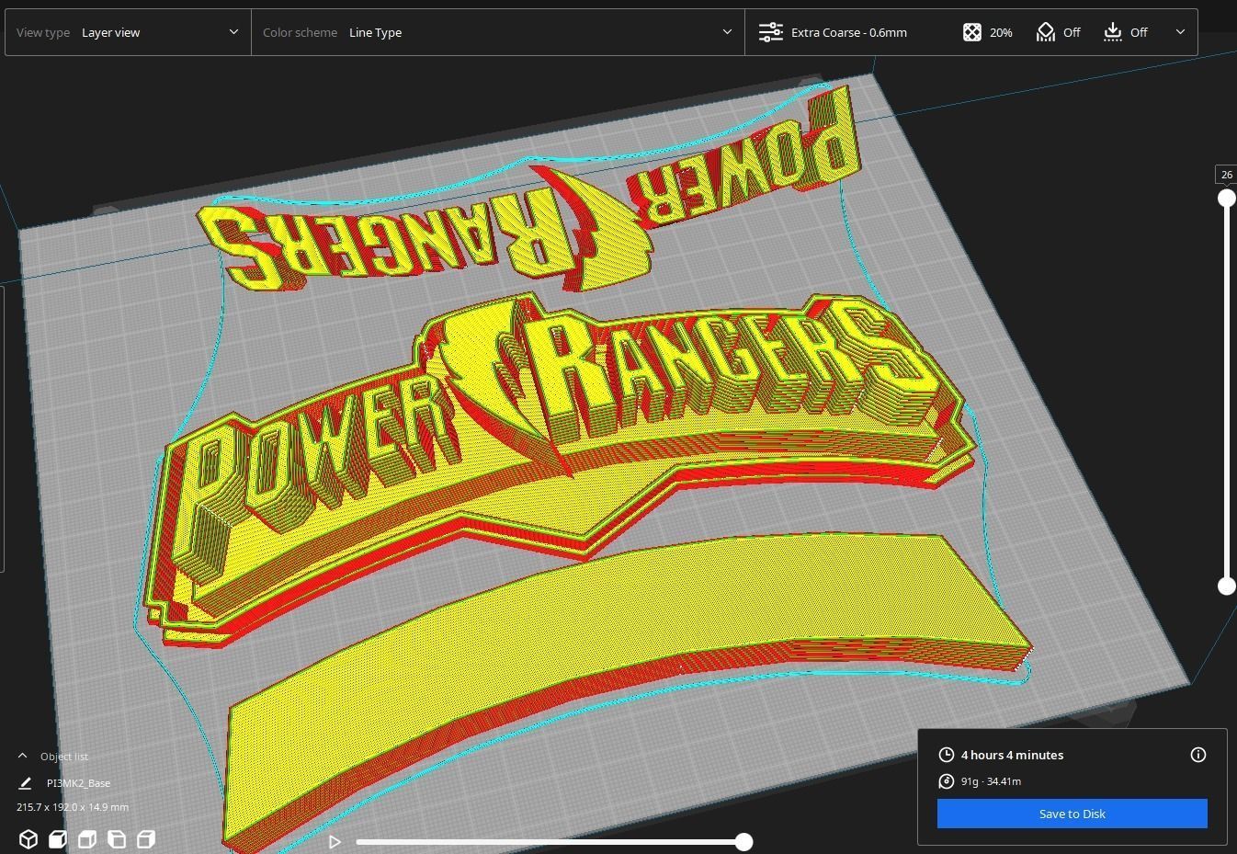
Task: Click the infill density icon
Action: pos(971,32)
